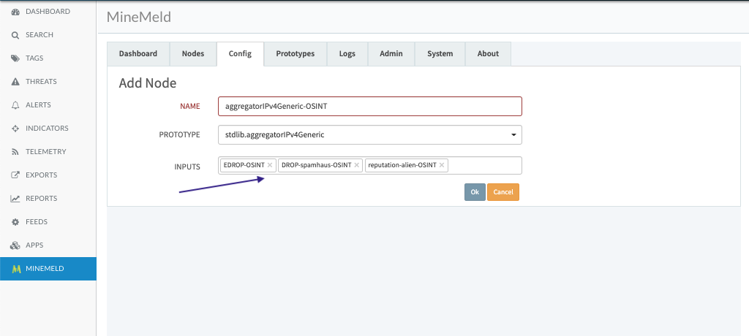Viewport: 749px width, 336px height.
Task: Click the Dashboard gauge icon in sidebar
Action: [x=15, y=12]
